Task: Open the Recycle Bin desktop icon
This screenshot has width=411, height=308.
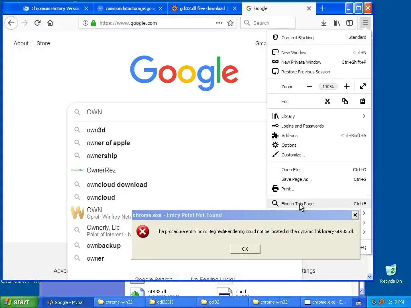Action: click(x=391, y=274)
